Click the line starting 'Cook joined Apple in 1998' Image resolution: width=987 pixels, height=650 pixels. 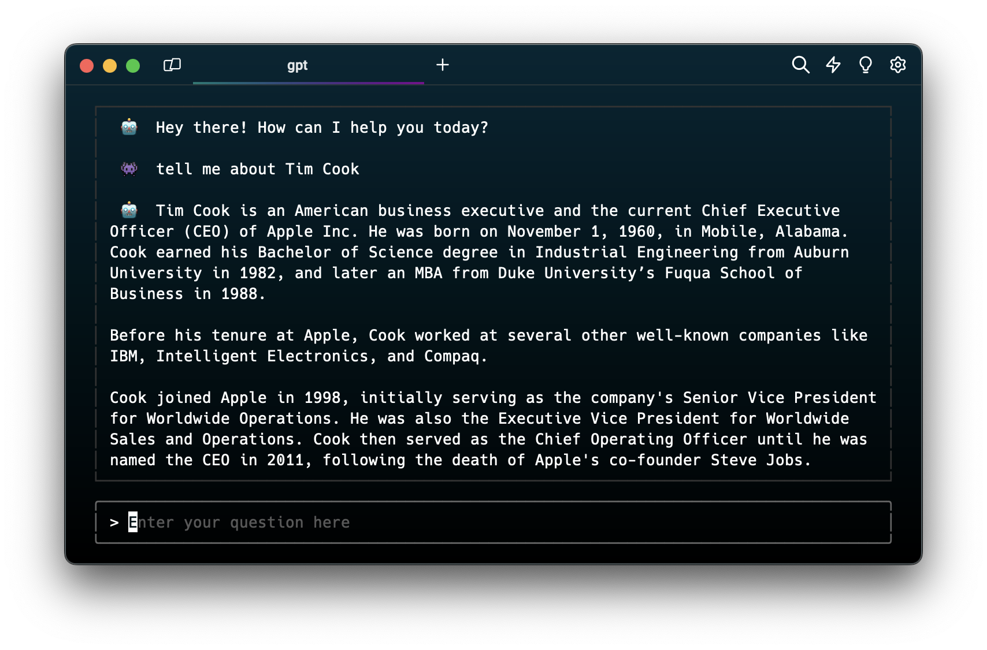tap(493, 398)
